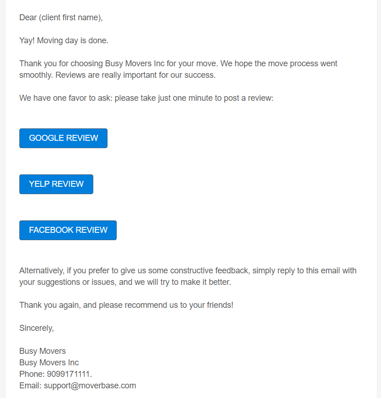Click the phone number 9099171111
This screenshot has width=381, height=398.
click(x=68, y=374)
